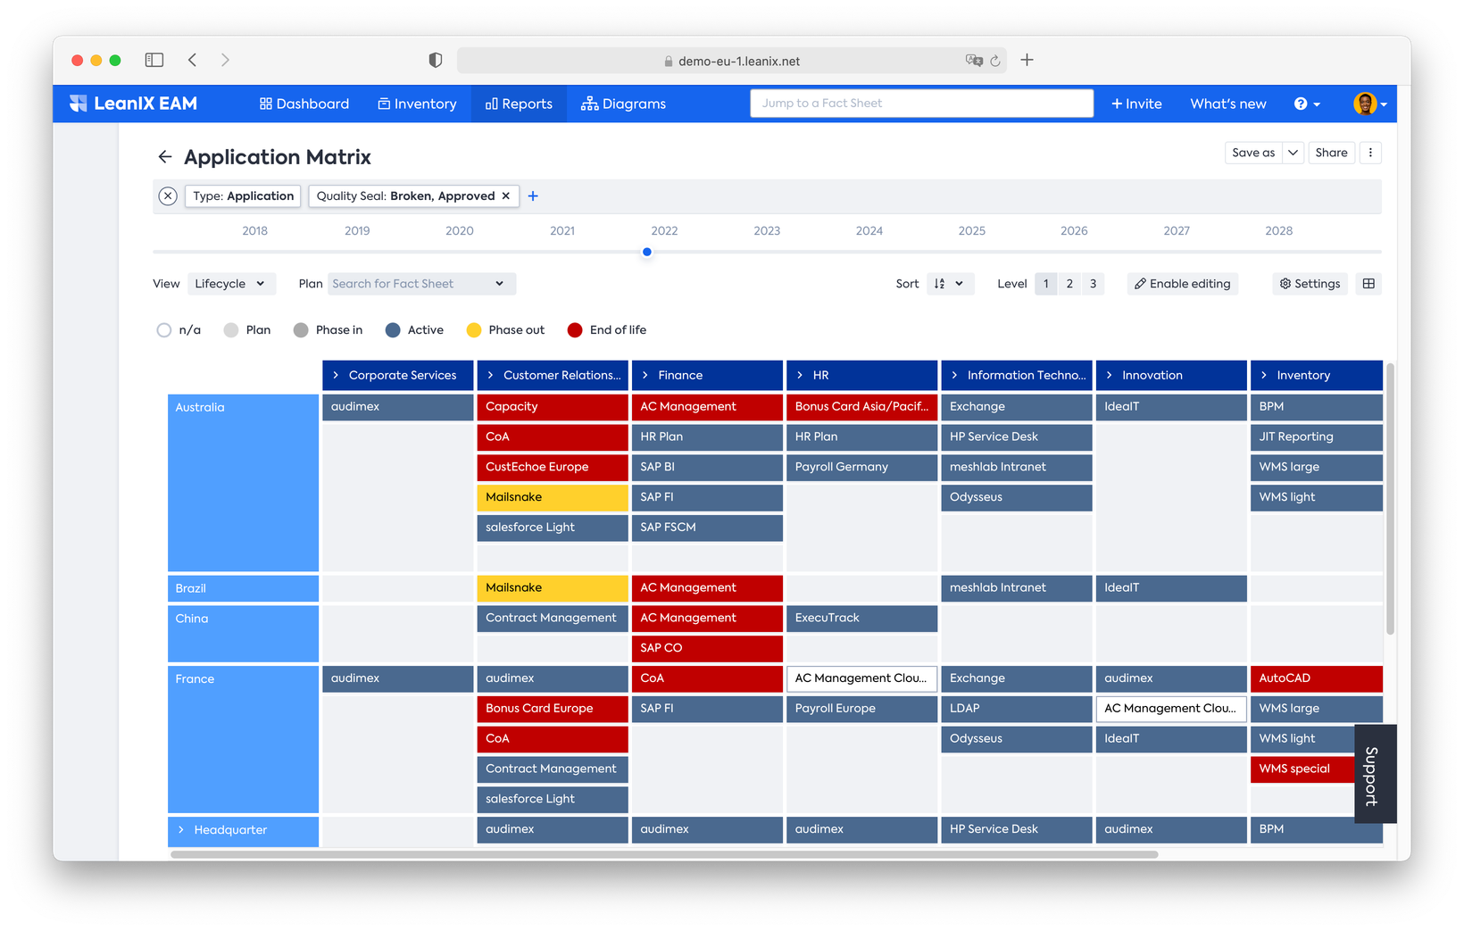
Task: Open the three-dot more options menu
Action: (x=1370, y=153)
